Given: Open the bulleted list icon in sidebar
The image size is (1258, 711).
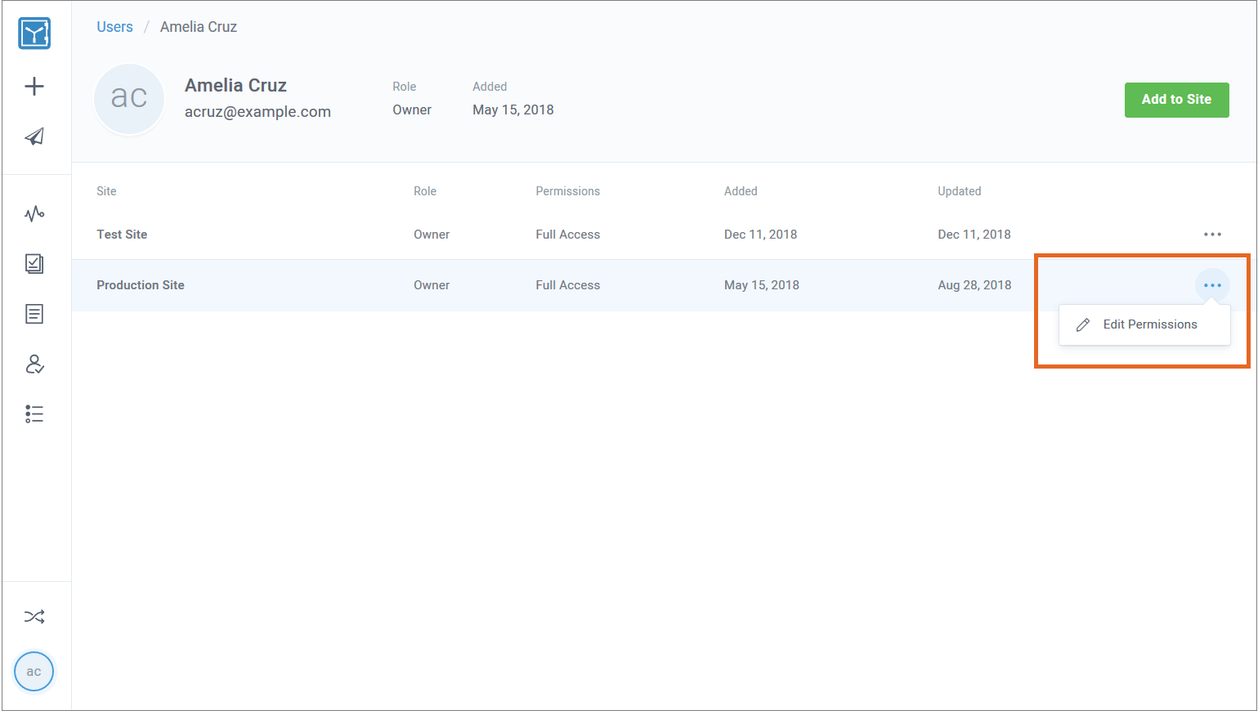Looking at the screenshot, I should pos(34,414).
